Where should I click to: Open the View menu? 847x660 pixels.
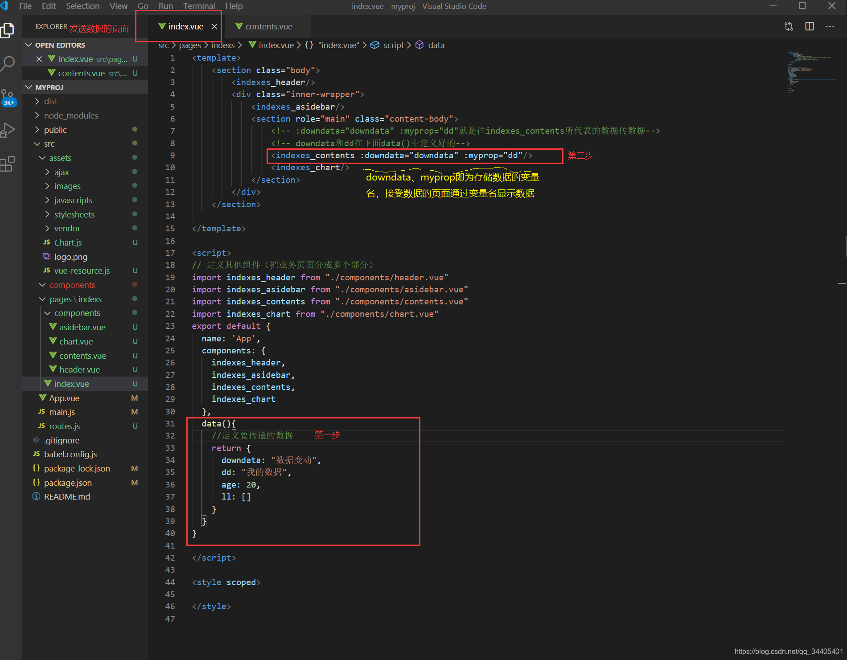coord(119,6)
